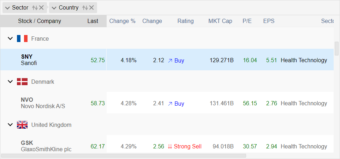Click the Buy rating for Sanofi
Image resolution: width=340 pixels, height=159 pixels.
click(176, 60)
